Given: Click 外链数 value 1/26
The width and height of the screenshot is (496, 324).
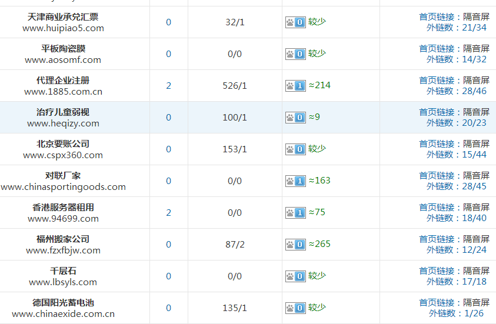Looking at the screenshot, I should [x=475, y=313].
